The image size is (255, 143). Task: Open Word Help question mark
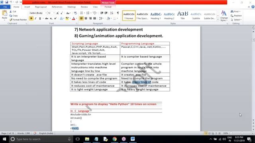pyautogui.click(x=253, y=7)
